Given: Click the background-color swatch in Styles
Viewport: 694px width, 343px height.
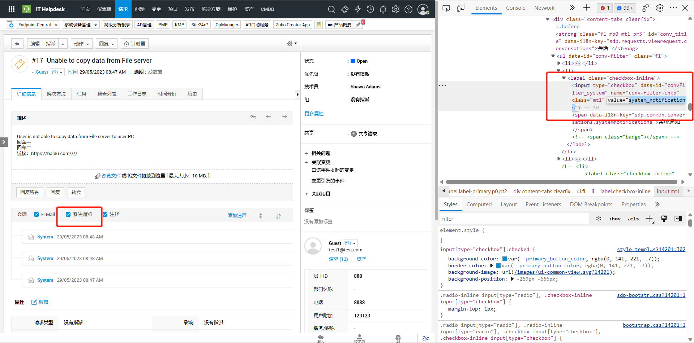Looking at the screenshot, I should pos(505,259).
